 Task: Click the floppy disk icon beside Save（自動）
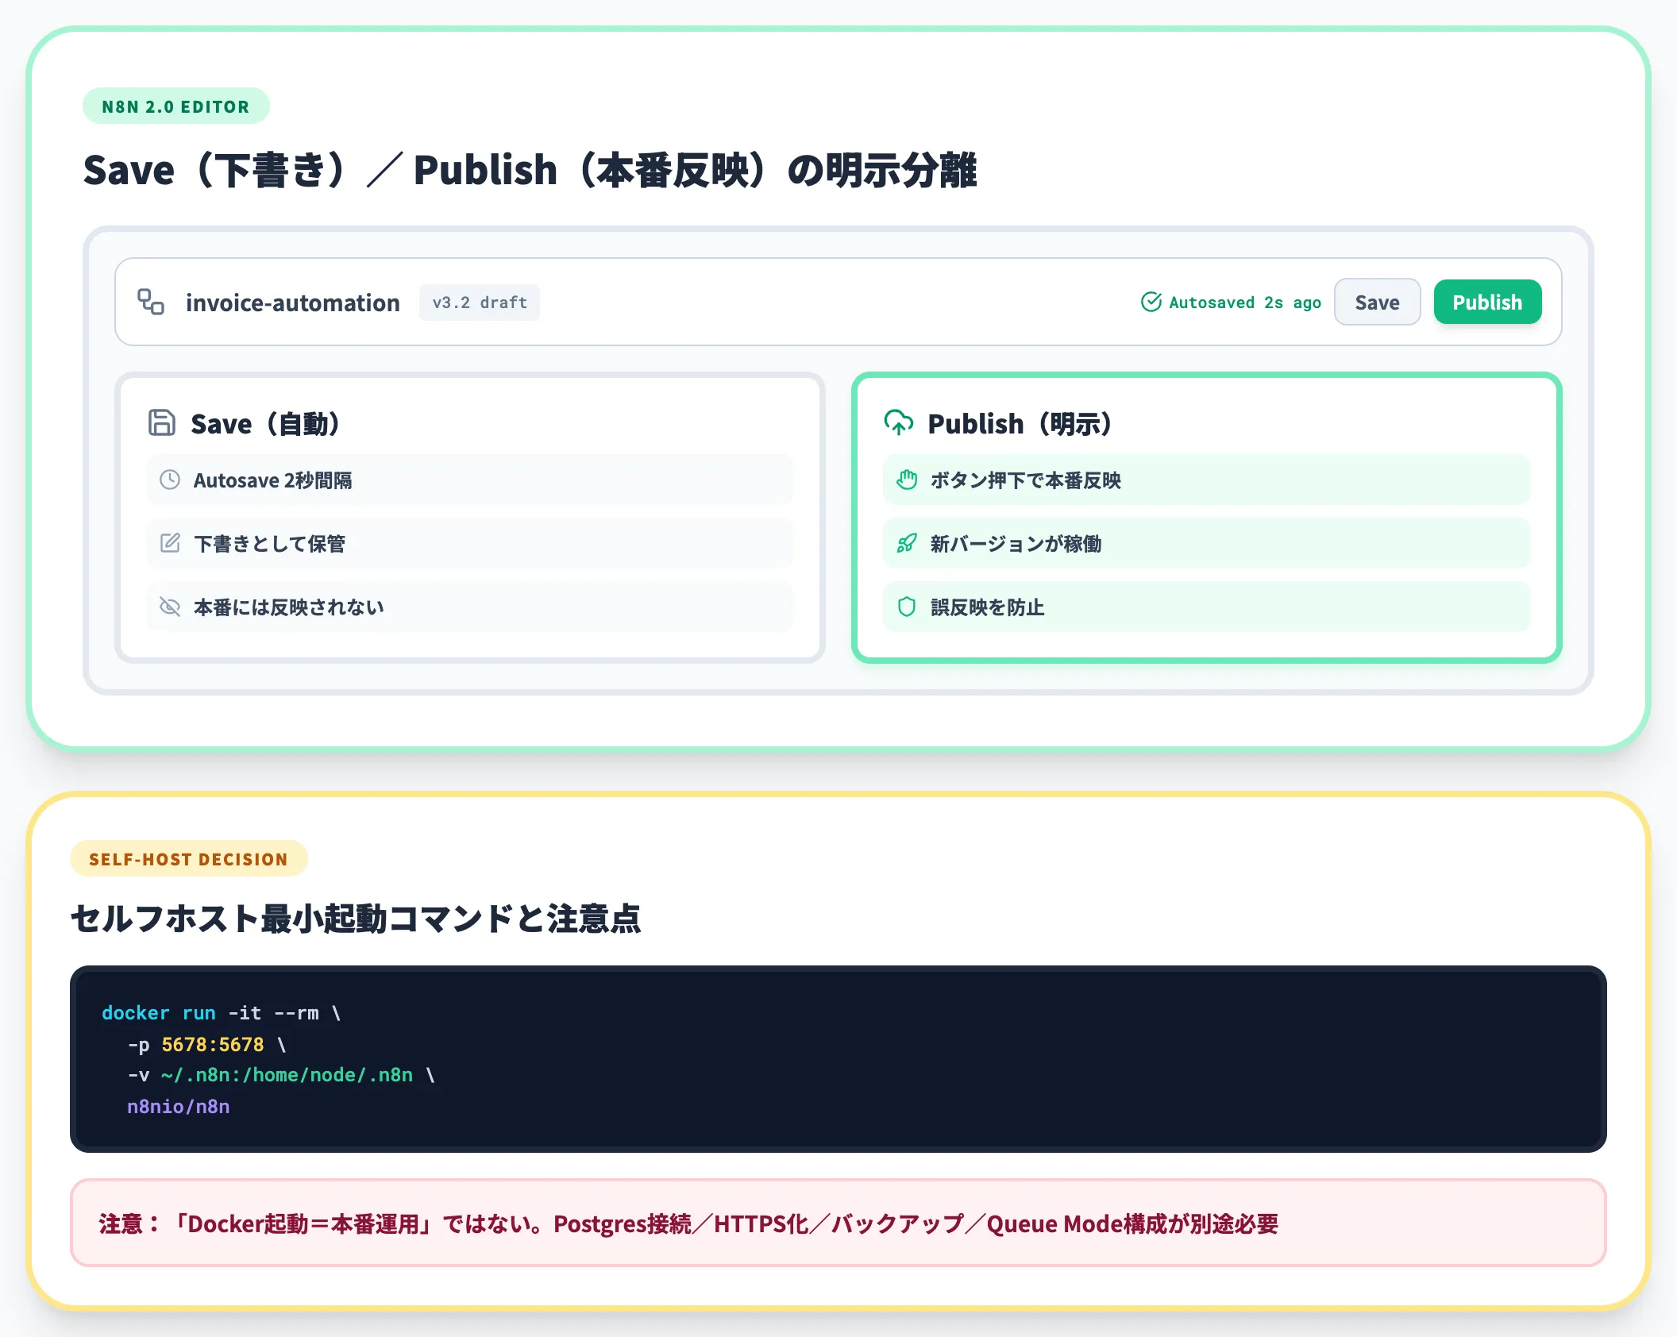(x=162, y=422)
